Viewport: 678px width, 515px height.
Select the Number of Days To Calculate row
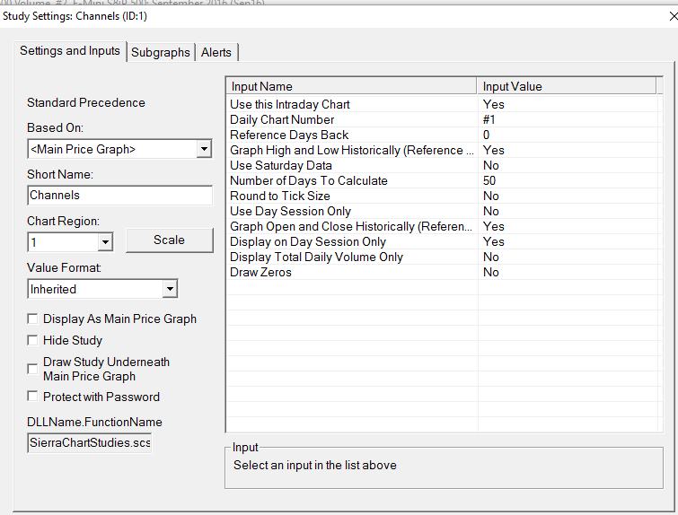pos(308,180)
